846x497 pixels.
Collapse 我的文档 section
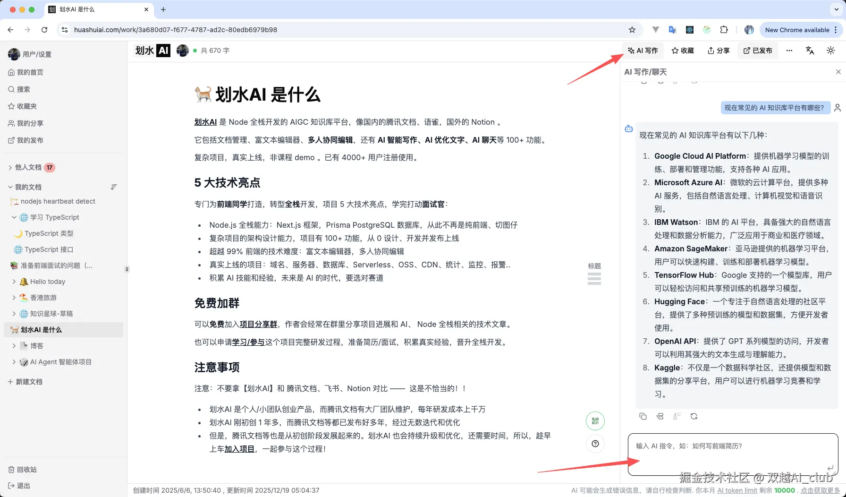pyautogui.click(x=10, y=187)
